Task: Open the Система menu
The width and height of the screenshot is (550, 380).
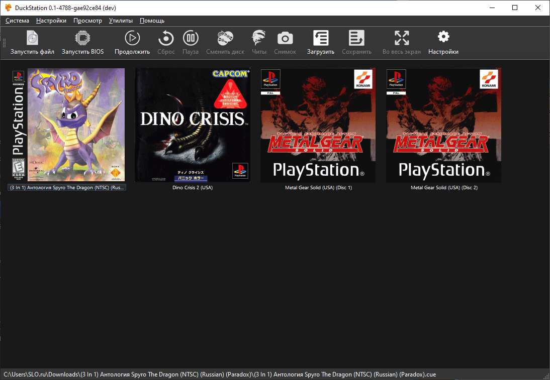Action: coord(17,21)
